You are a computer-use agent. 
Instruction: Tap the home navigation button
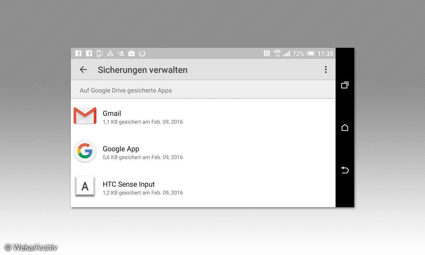(345, 127)
